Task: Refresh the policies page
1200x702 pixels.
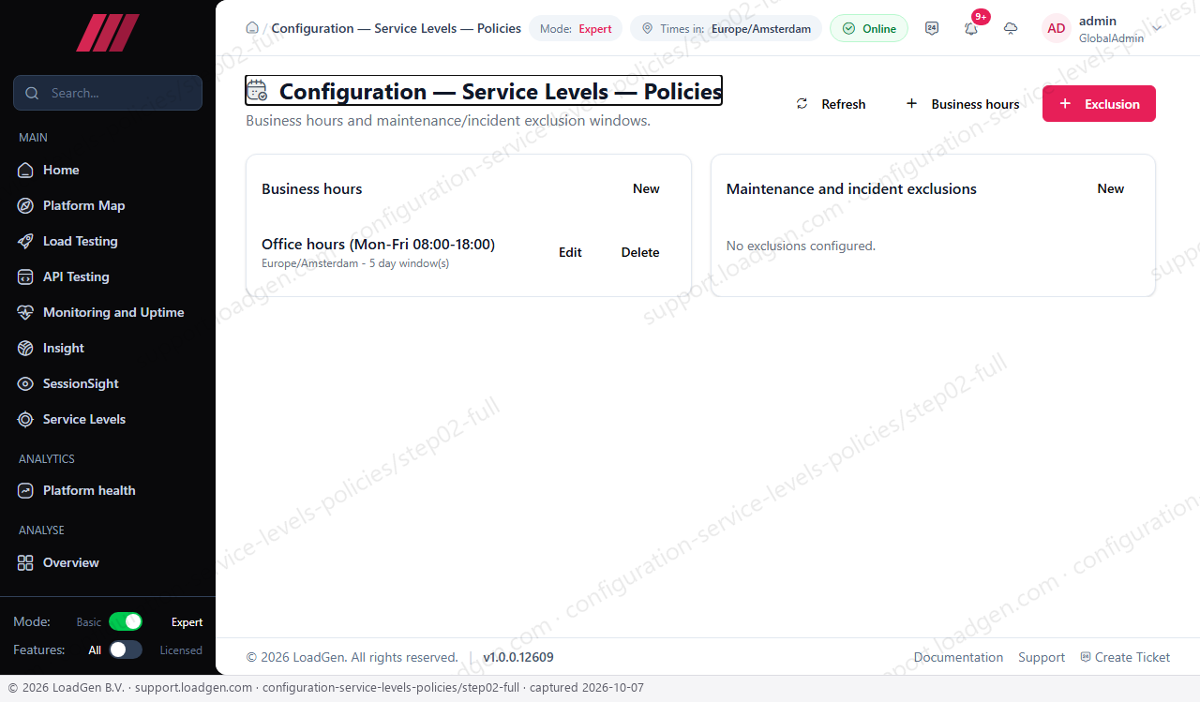Action: (831, 104)
